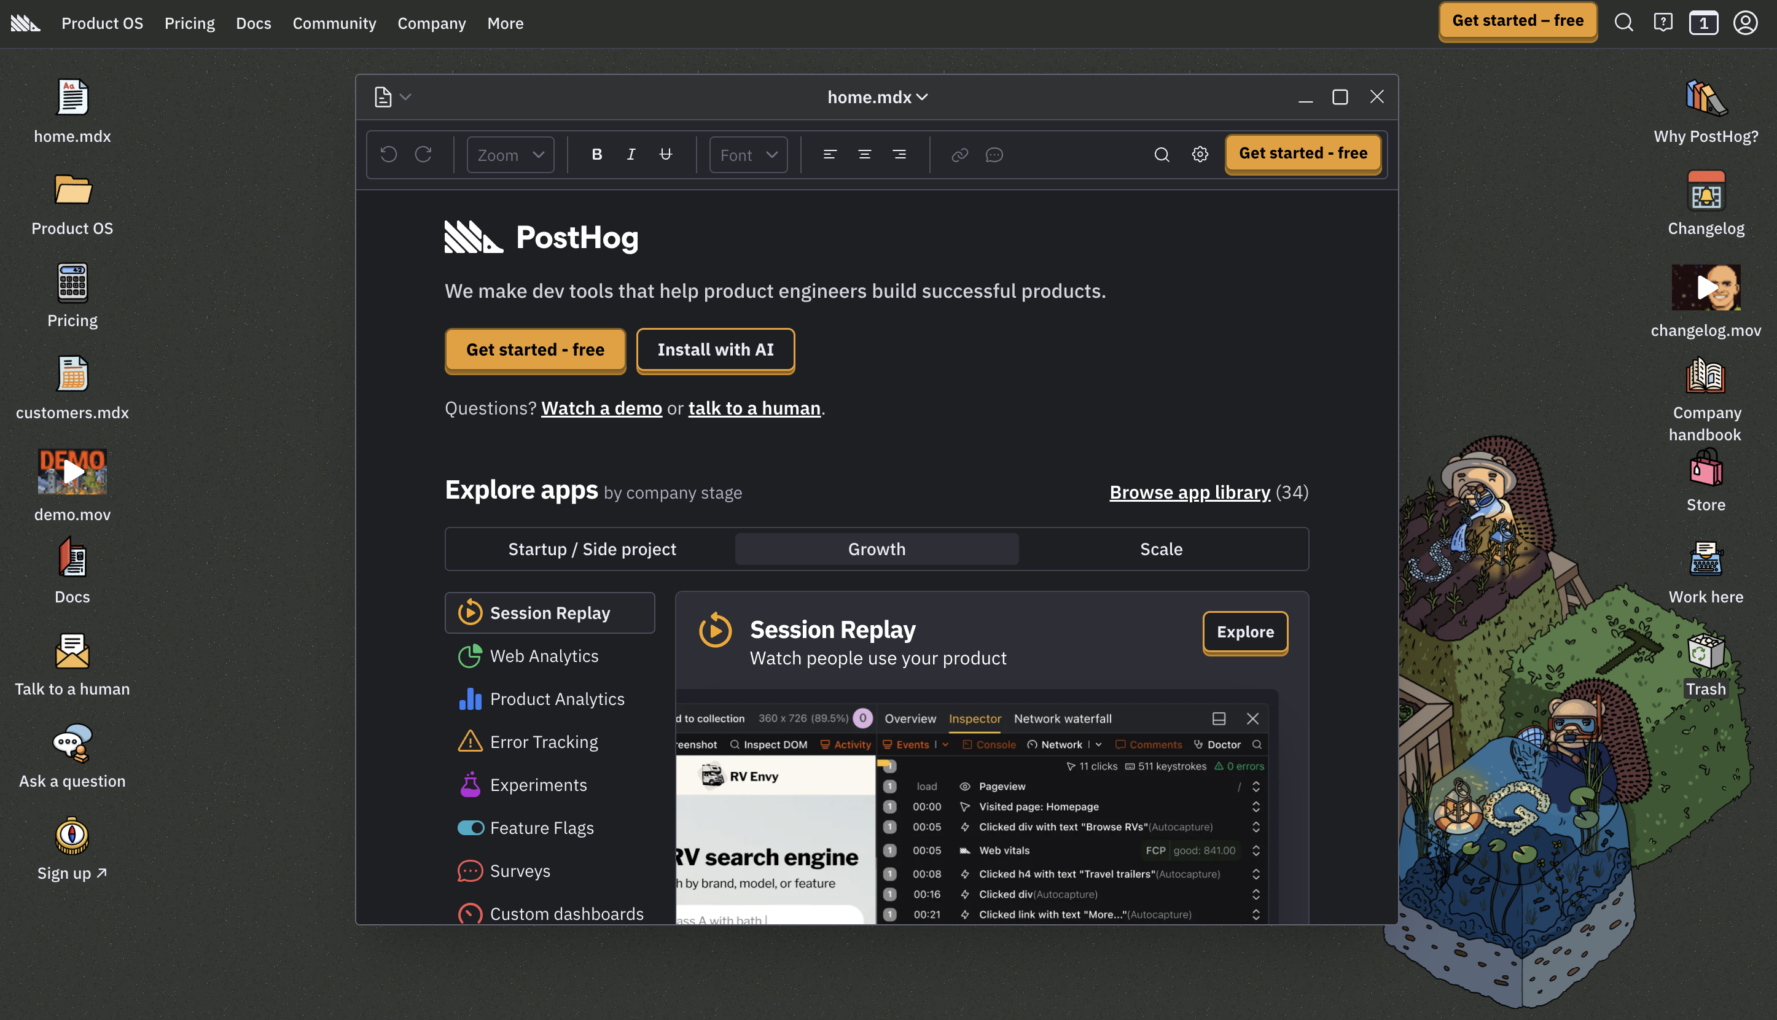Click the PostHog logo in top bar
The height and width of the screenshot is (1020, 1777).
tap(25, 23)
